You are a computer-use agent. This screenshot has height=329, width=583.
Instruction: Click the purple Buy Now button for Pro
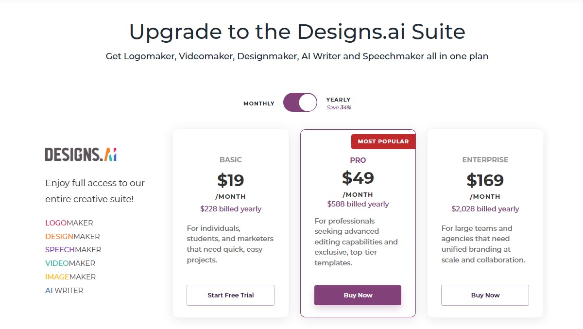coord(358,295)
